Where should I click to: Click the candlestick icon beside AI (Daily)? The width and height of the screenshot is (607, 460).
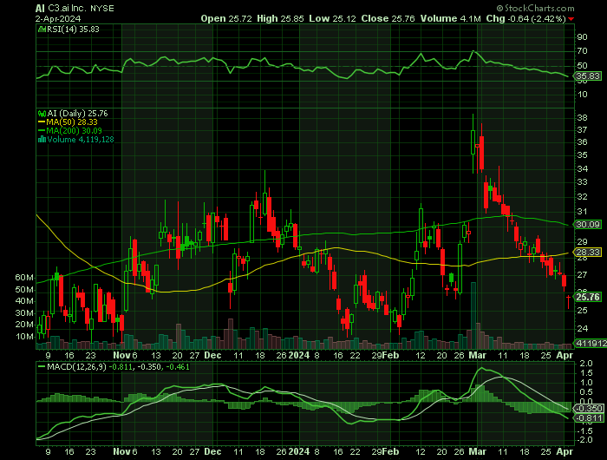tap(42, 114)
